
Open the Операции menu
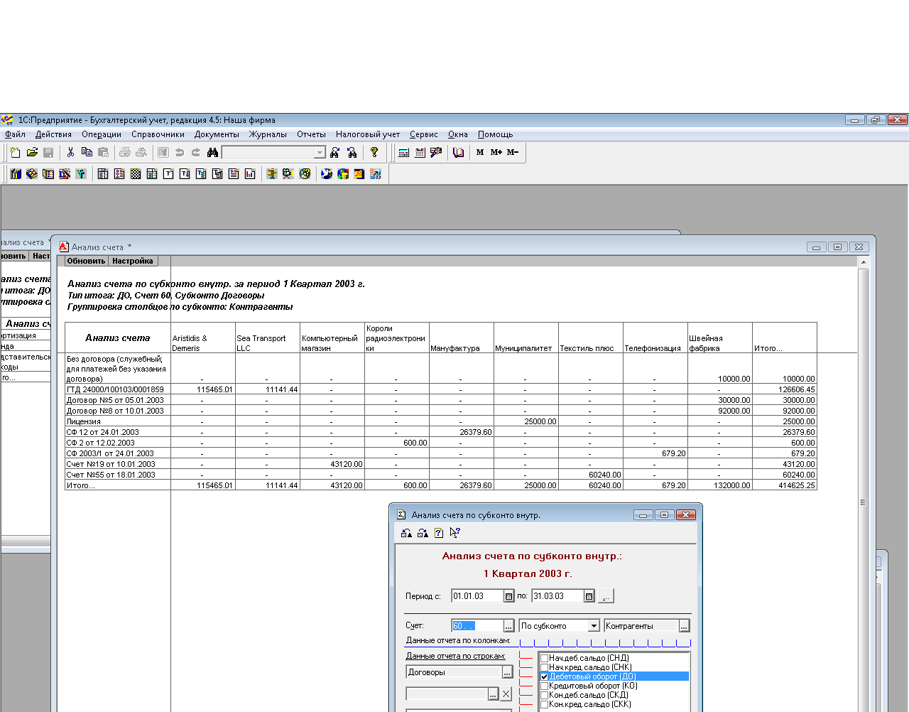[102, 134]
